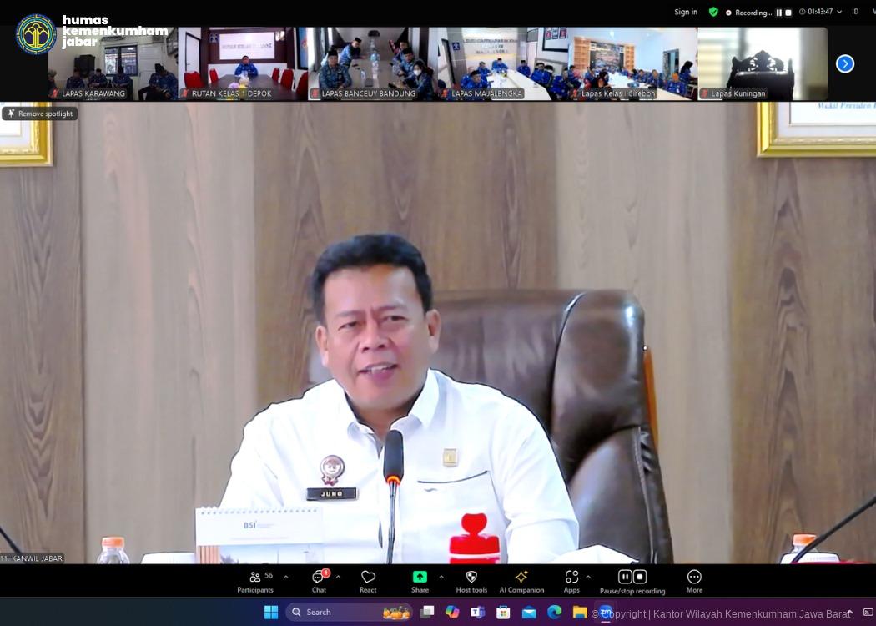Open the meeting timer dropdown
The width and height of the screenshot is (876, 626).
(839, 12)
